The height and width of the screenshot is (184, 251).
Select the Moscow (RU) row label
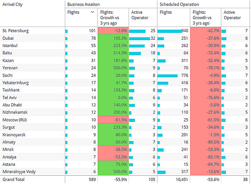pyautogui.click(x=15, y=120)
